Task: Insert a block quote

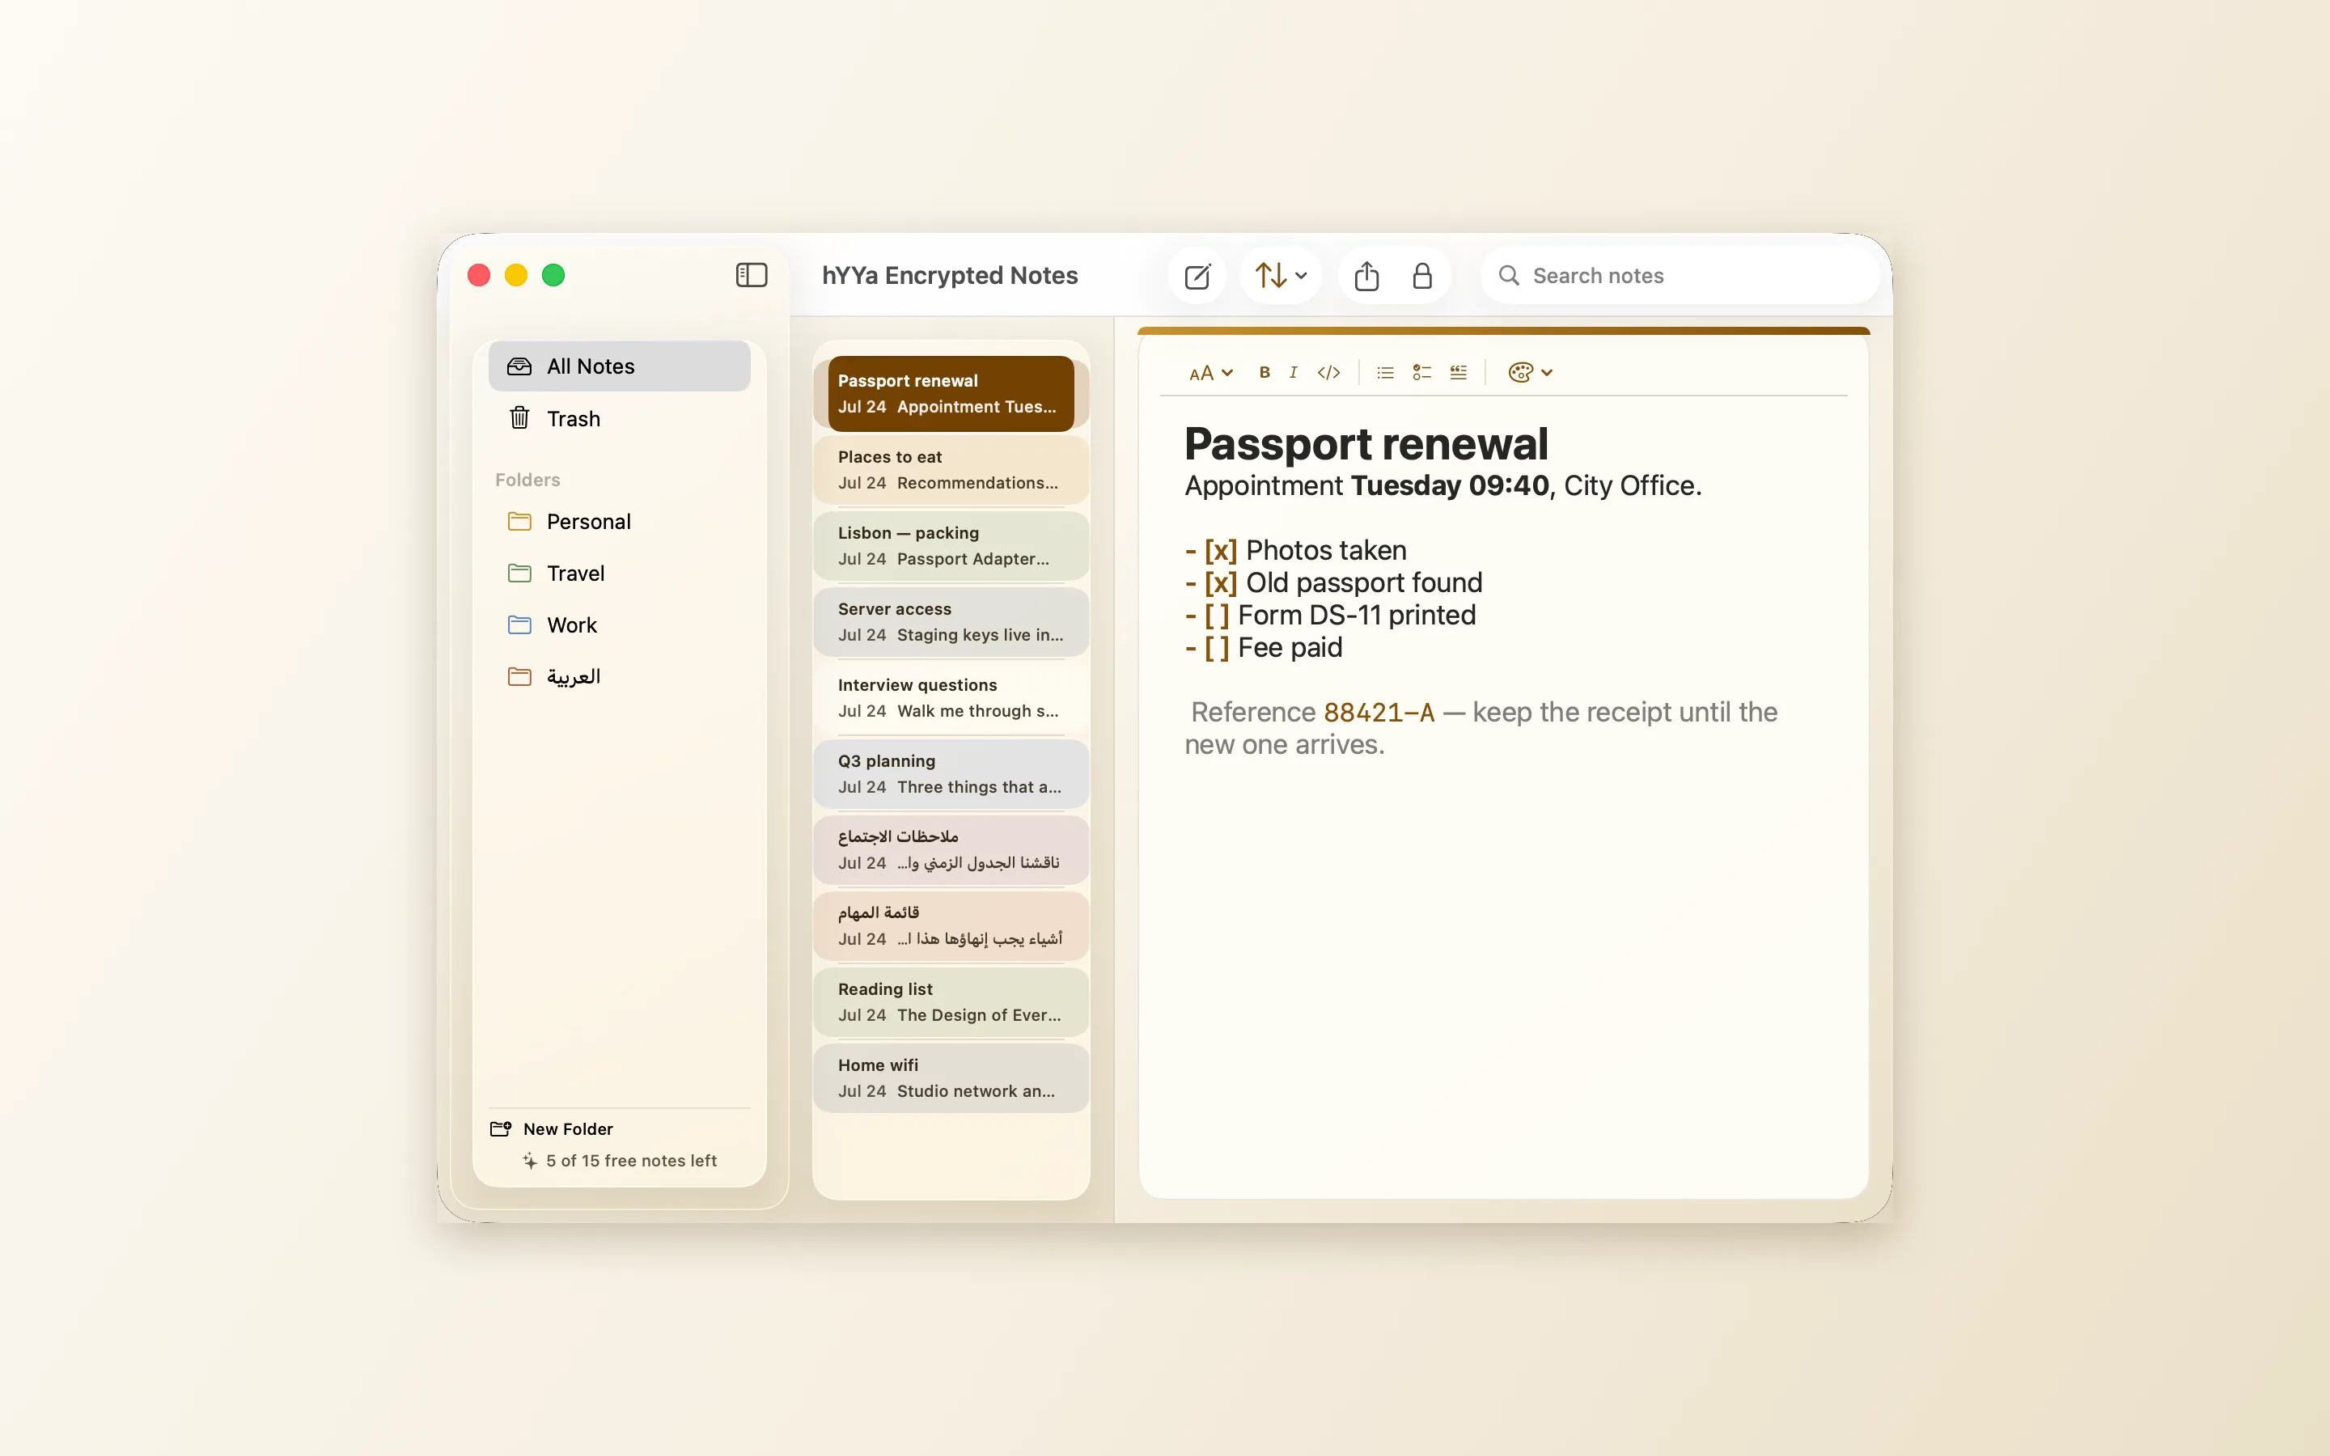Action: pos(1459,373)
